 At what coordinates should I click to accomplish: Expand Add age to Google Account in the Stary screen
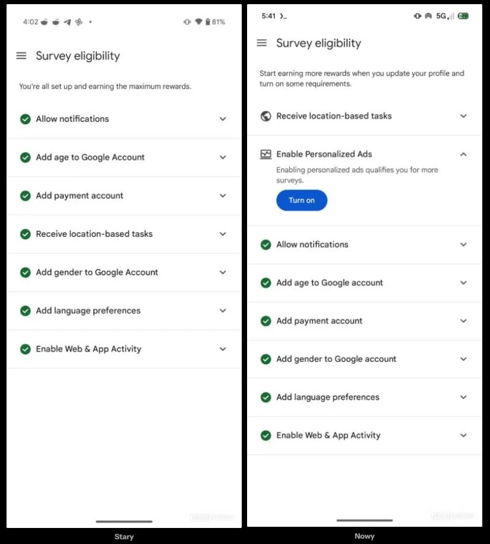(223, 157)
